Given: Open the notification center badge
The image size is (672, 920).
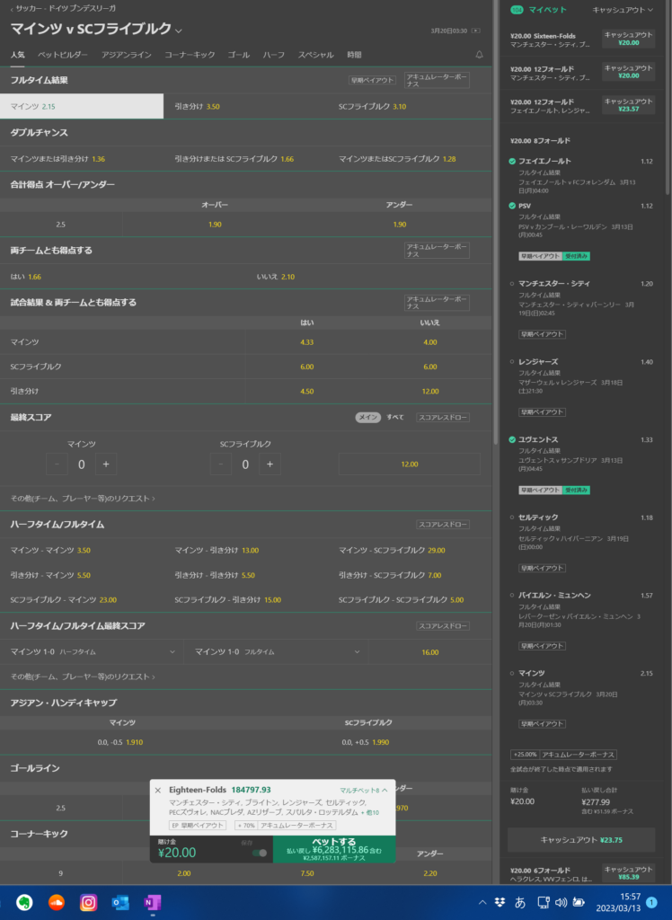Looking at the screenshot, I should 651,902.
